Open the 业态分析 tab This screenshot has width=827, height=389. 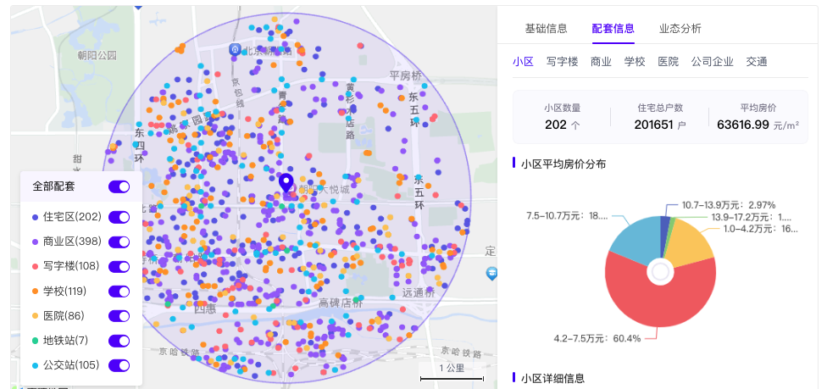680,28
